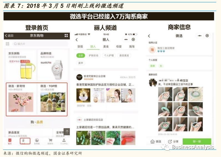This screenshot has width=221, height=157.
Task: View the first jade bangle photo in grid
Action: point(165,94)
